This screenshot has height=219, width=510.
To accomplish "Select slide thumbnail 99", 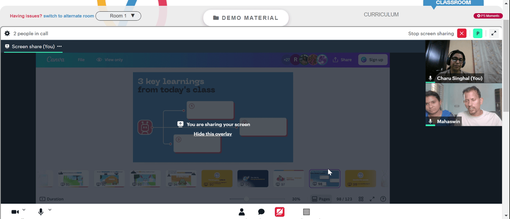I will click(361, 178).
